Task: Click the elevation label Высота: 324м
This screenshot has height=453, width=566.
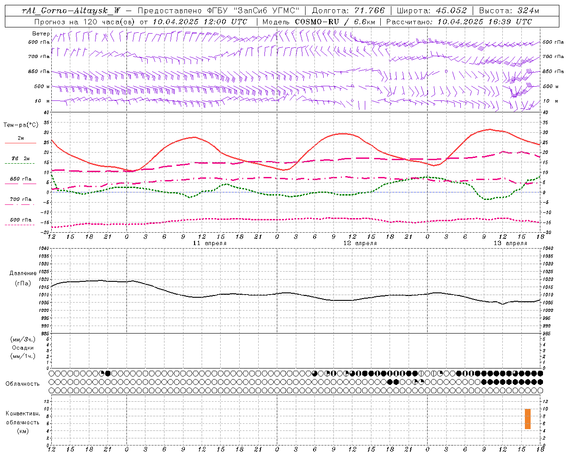Action: [x=509, y=11]
